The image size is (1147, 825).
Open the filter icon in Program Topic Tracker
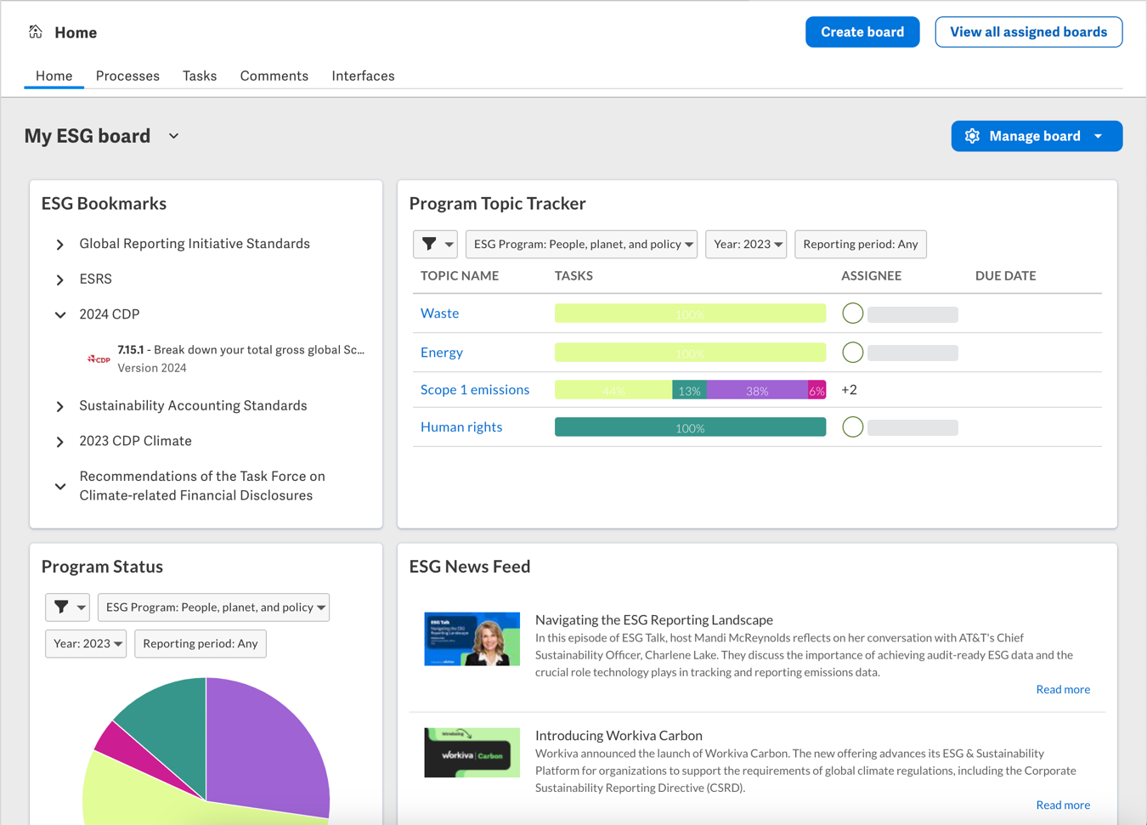pyautogui.click(x=435, y=244)
